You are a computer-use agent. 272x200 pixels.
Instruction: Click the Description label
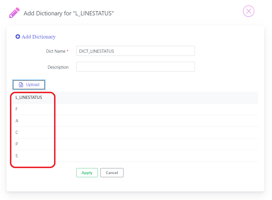58,67
